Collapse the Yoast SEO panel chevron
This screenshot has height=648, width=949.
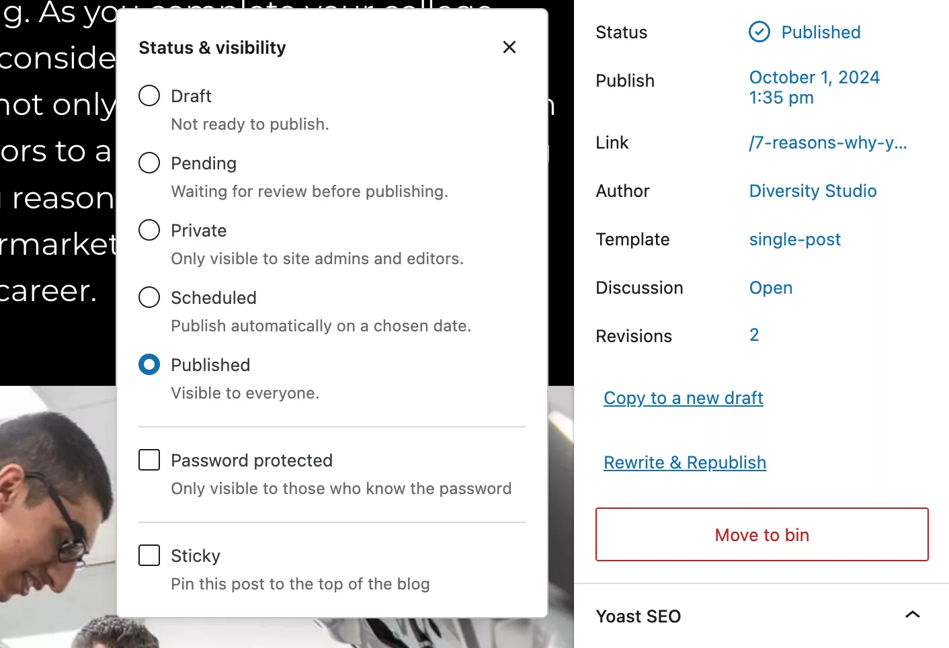912,614
